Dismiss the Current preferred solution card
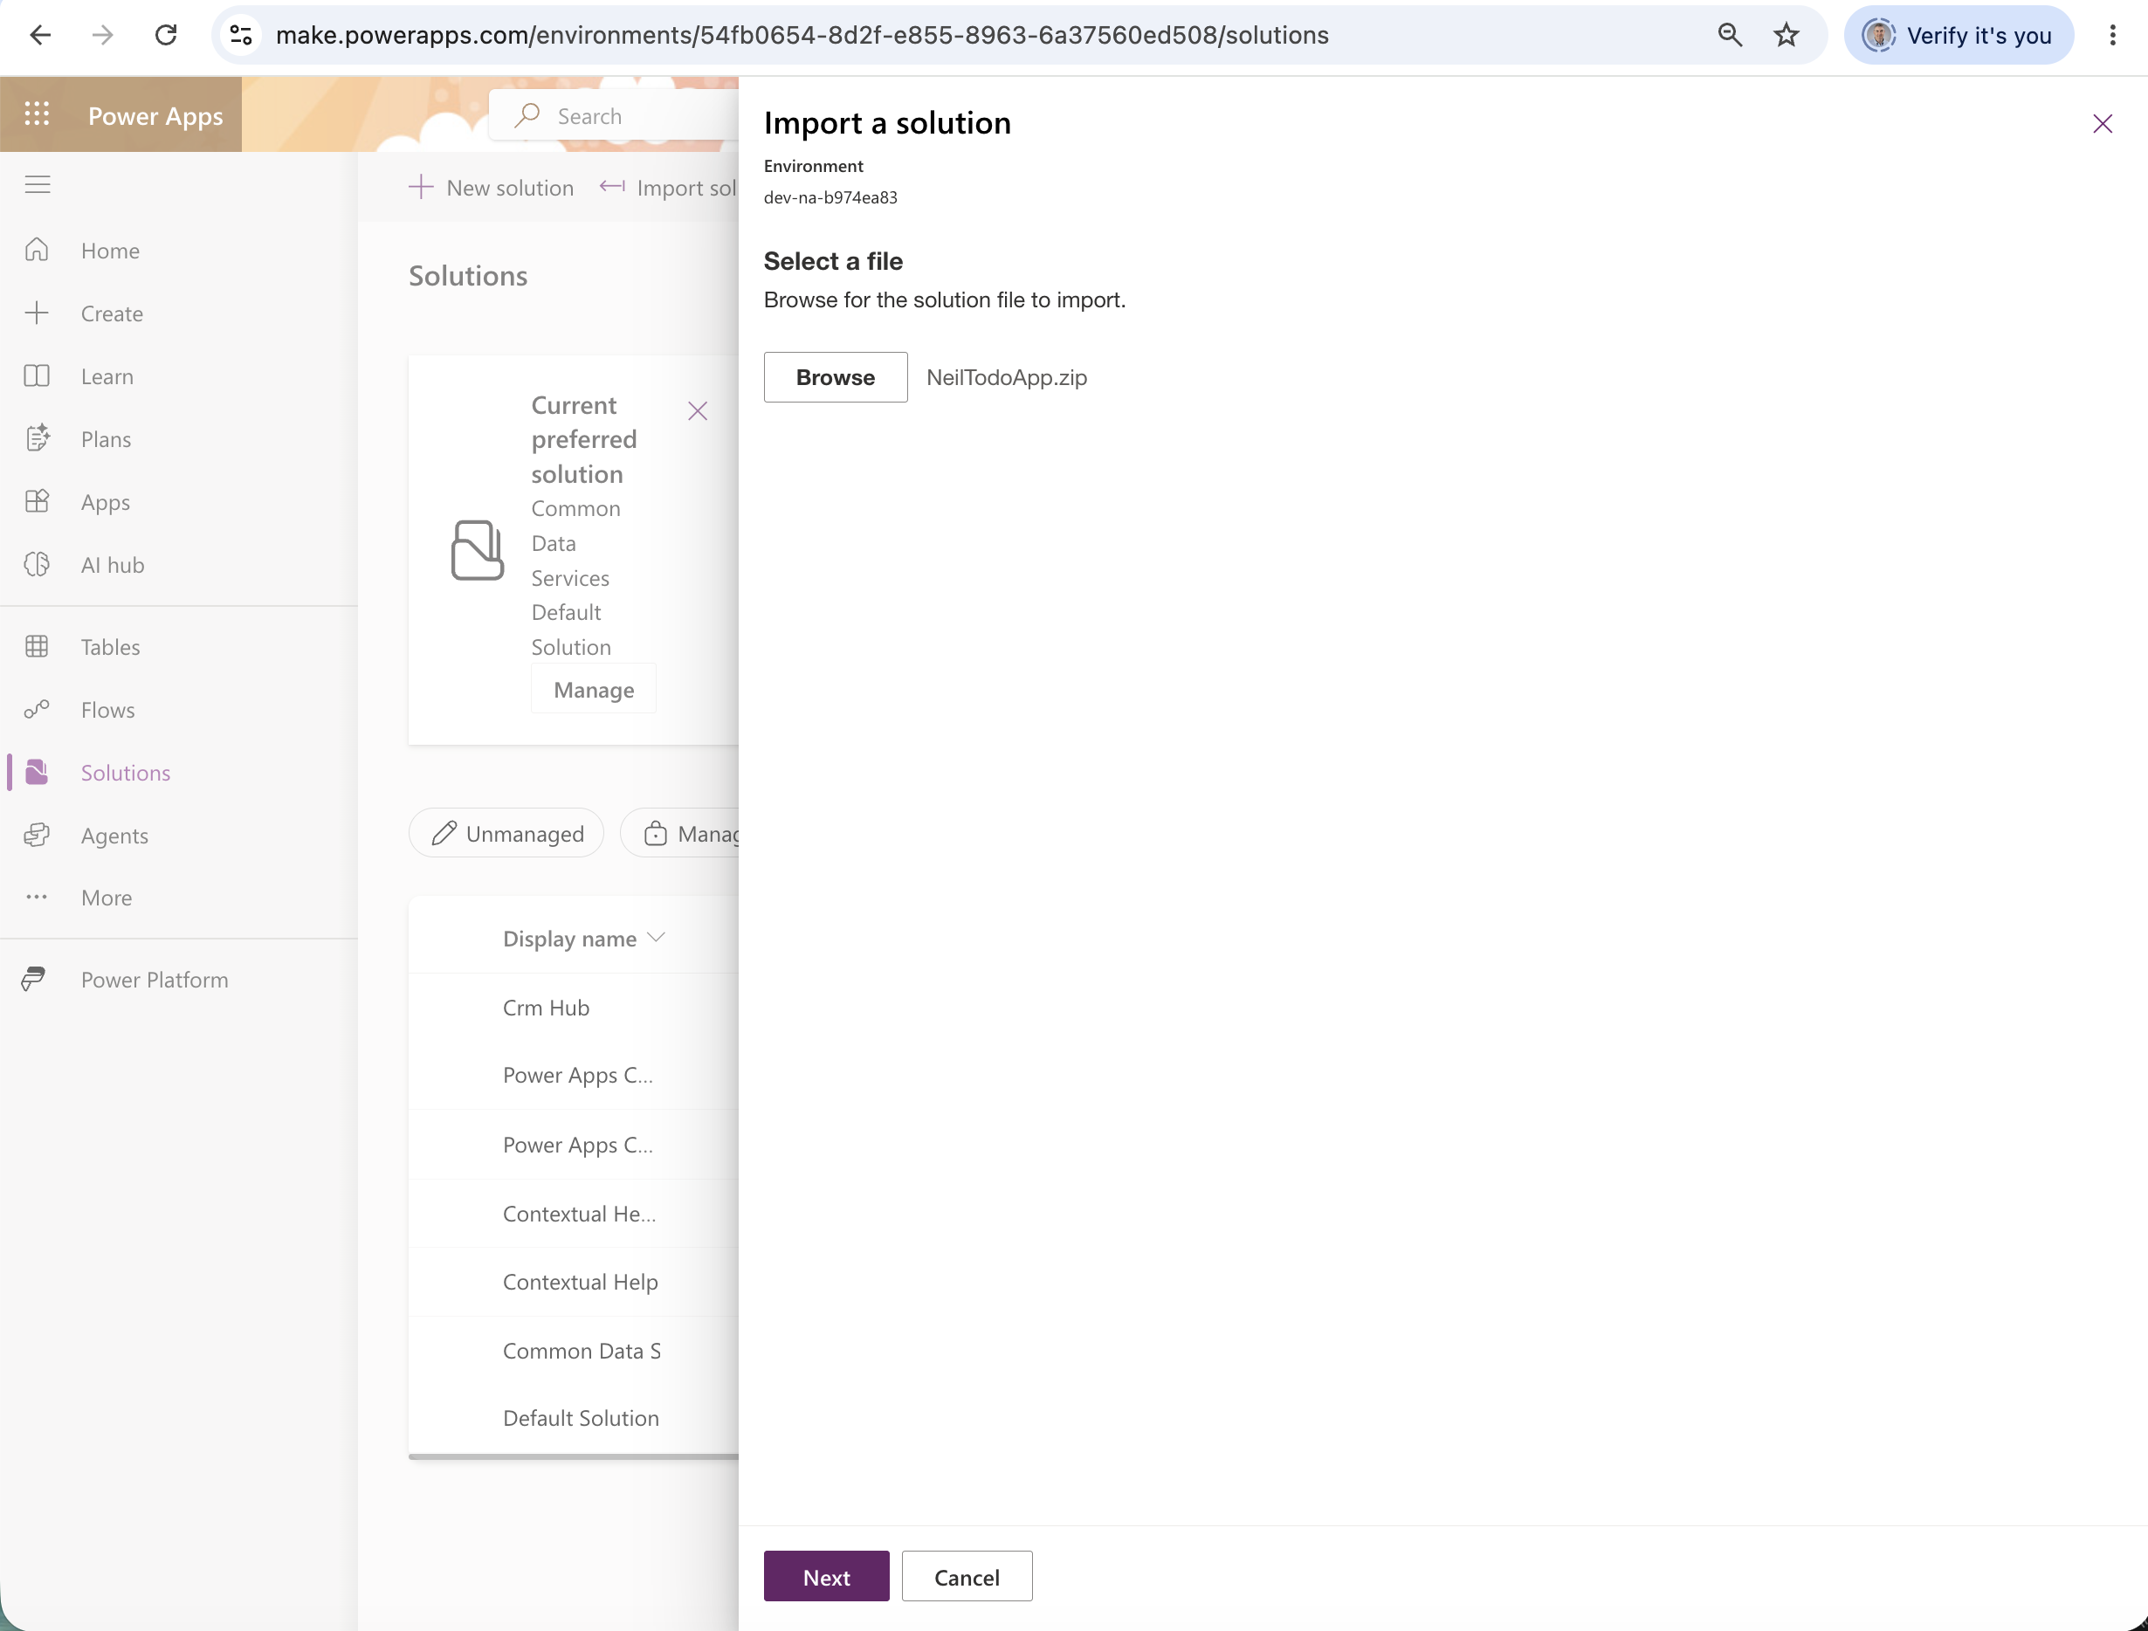 697,410
